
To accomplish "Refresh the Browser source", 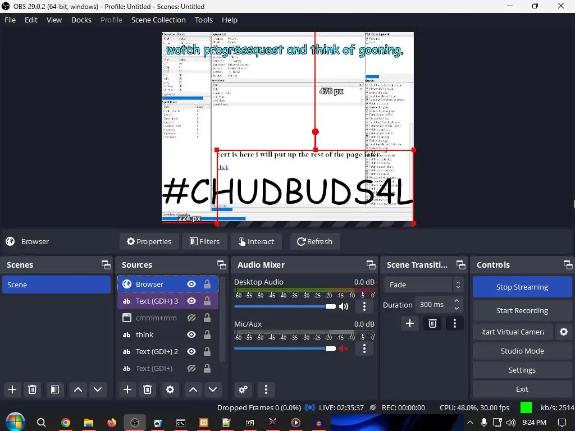I will pos(314,241).
